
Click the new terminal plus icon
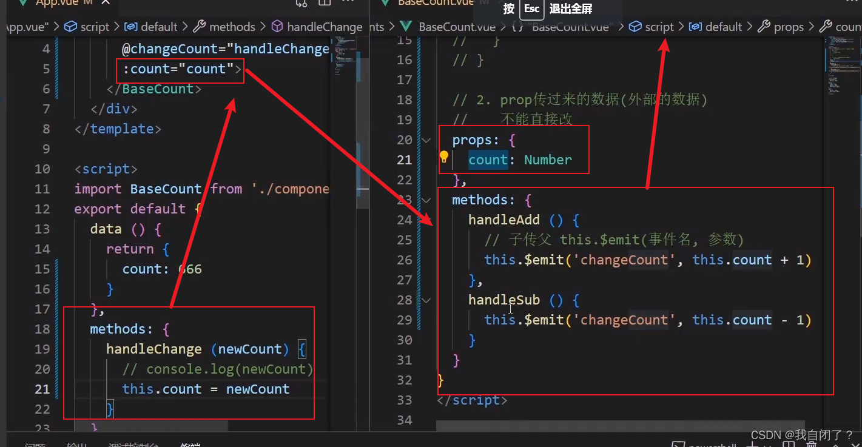(752, 445)
